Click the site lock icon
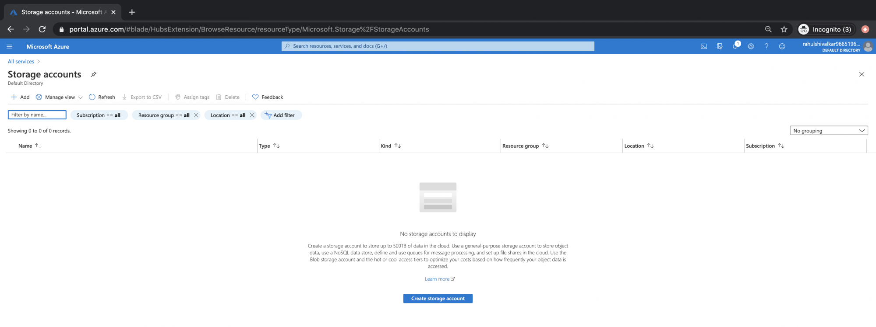This screenshot has width=876, height=327. click(x=61, y=29)
